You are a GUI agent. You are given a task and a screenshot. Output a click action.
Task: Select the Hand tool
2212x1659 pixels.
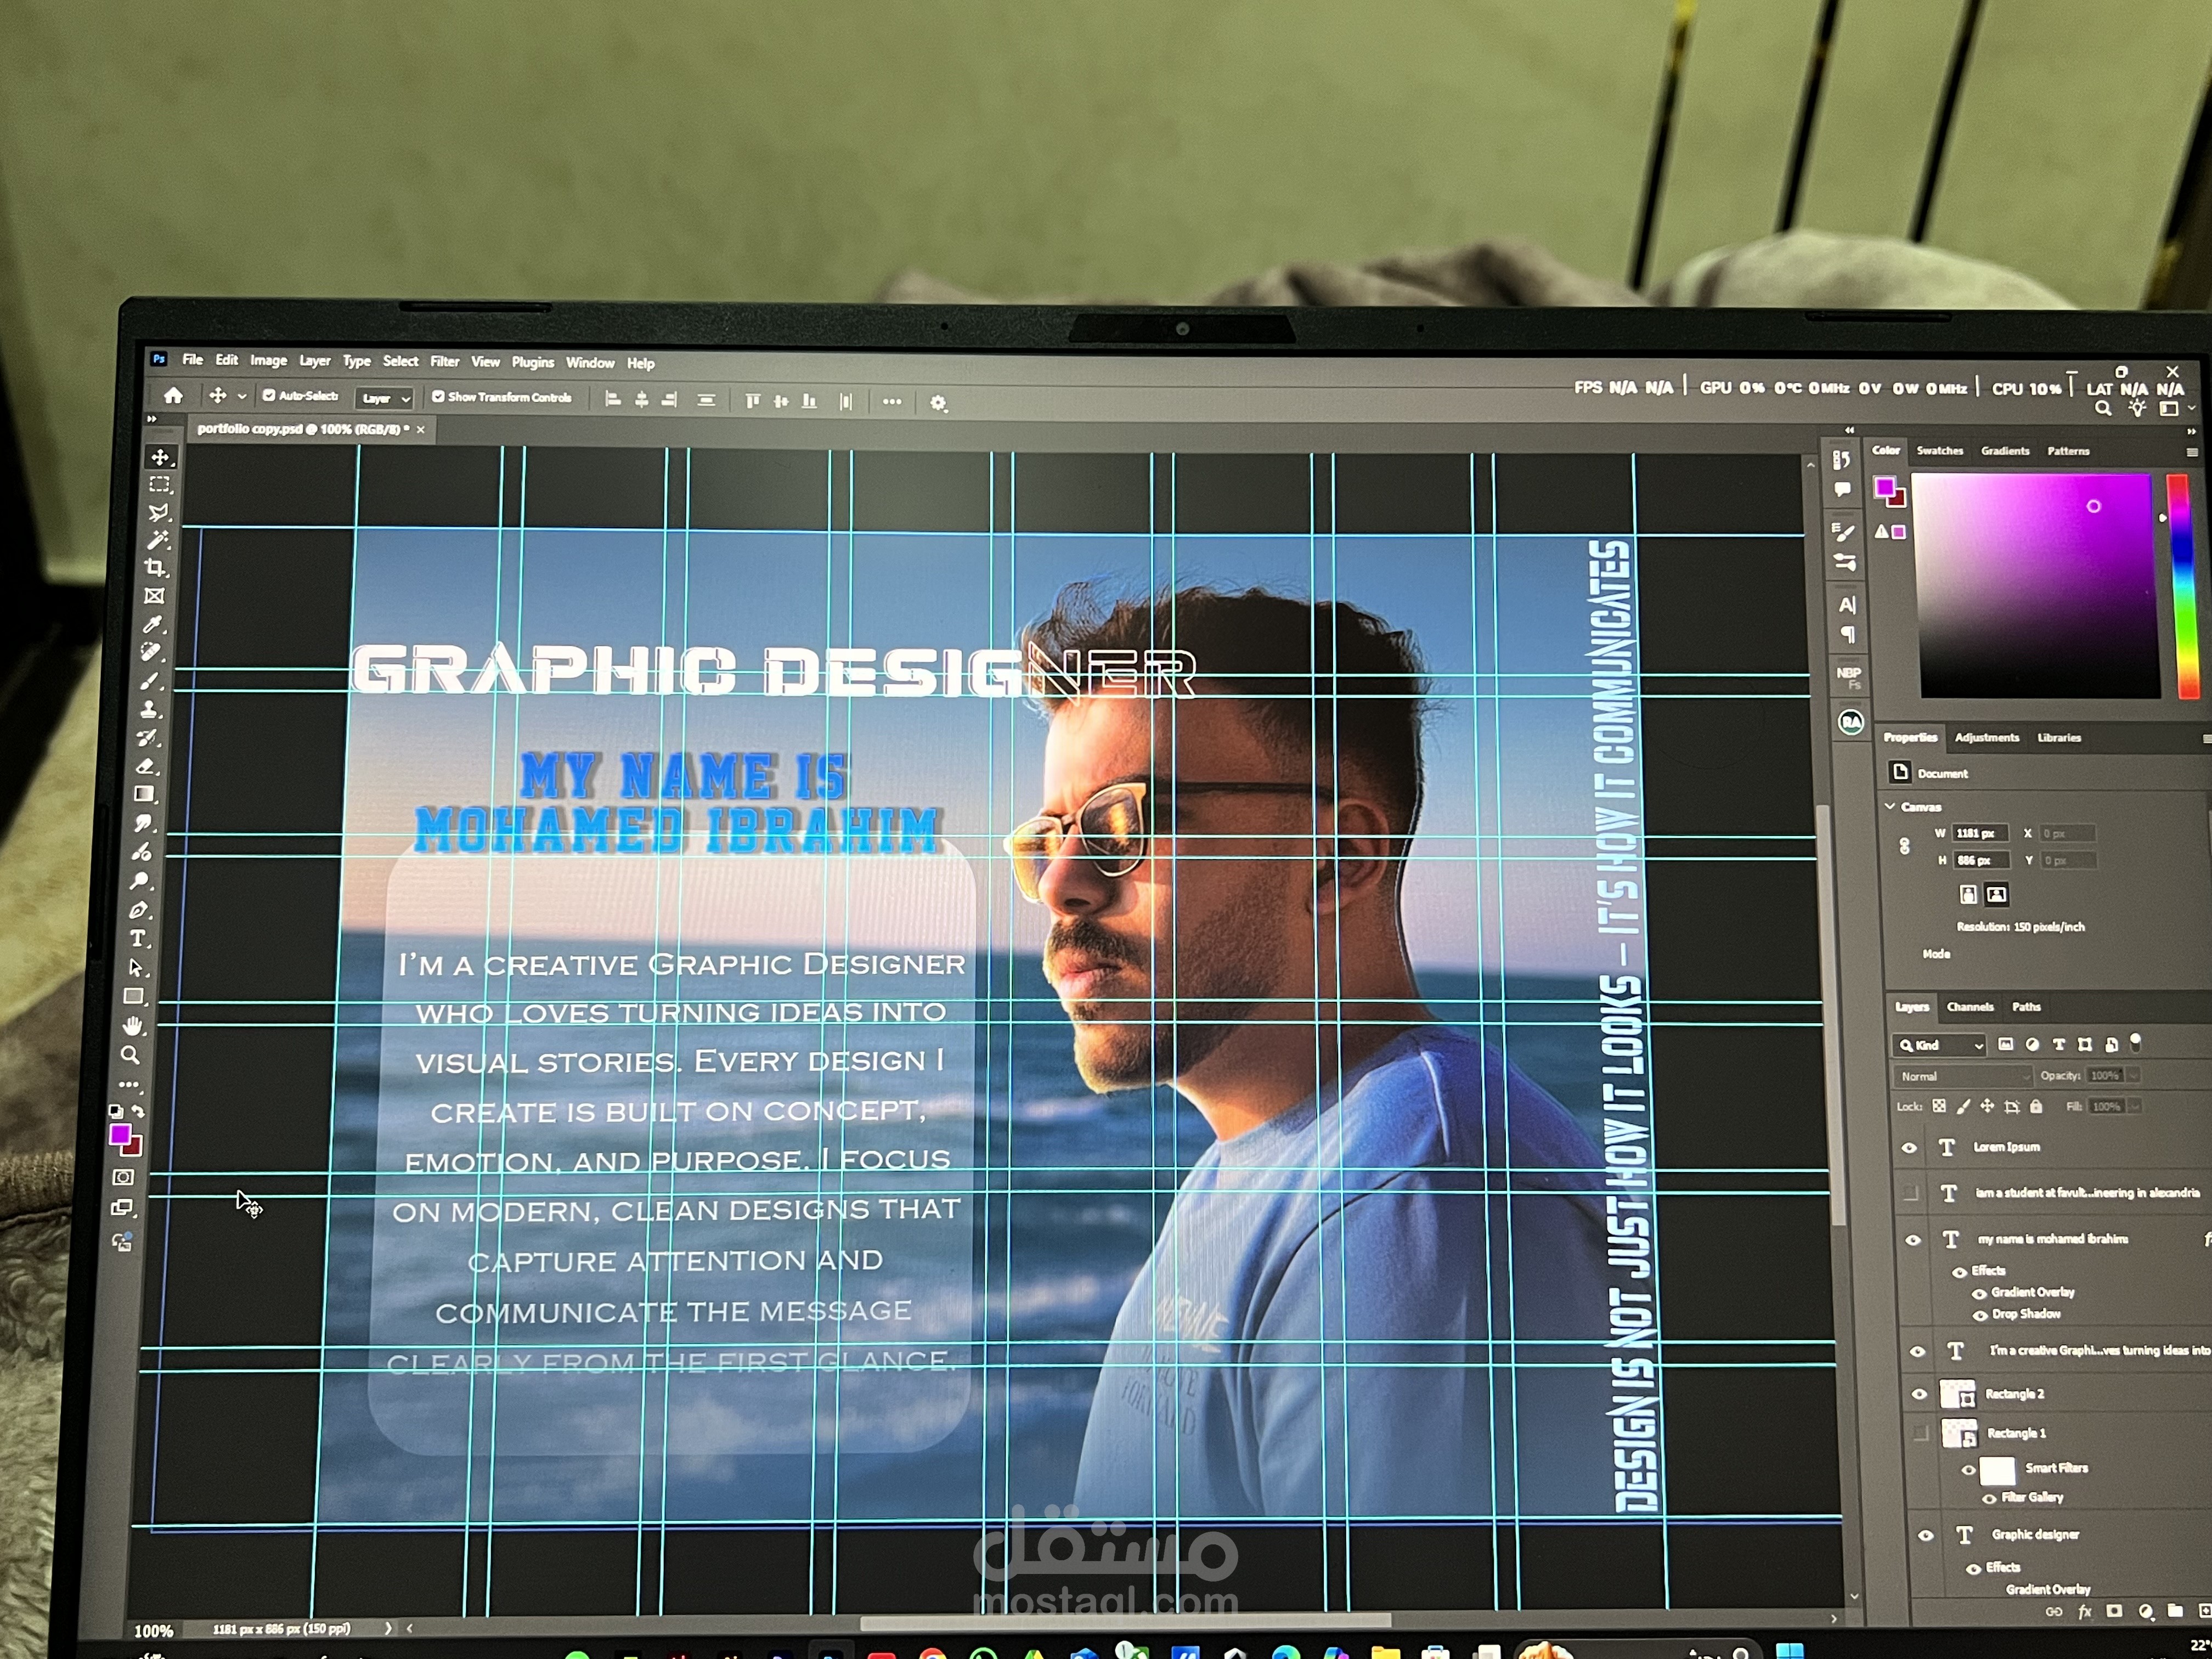[x=132, y=1026]
